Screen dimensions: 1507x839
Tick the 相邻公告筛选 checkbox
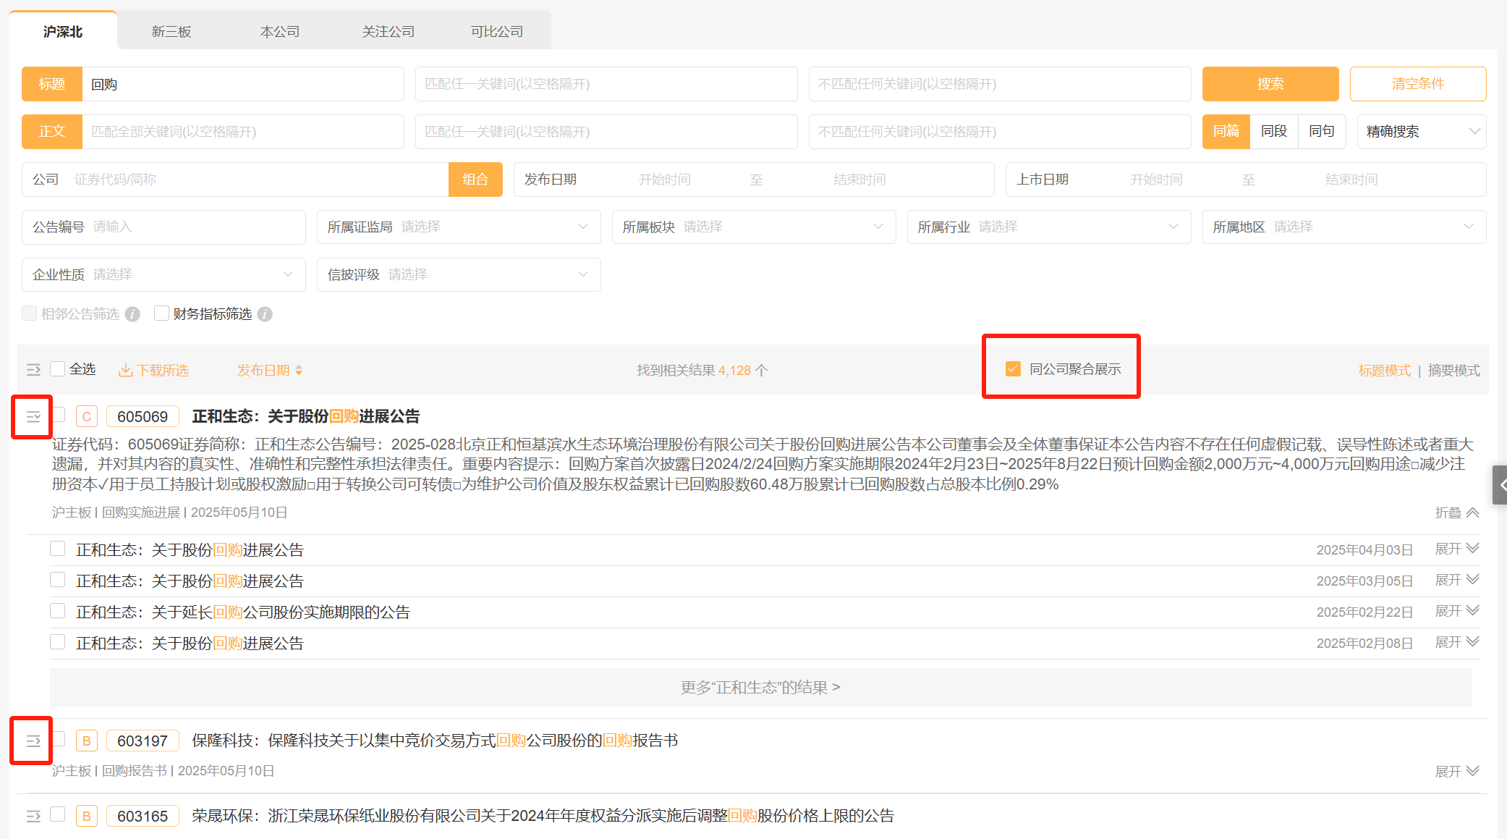point(29,313)
